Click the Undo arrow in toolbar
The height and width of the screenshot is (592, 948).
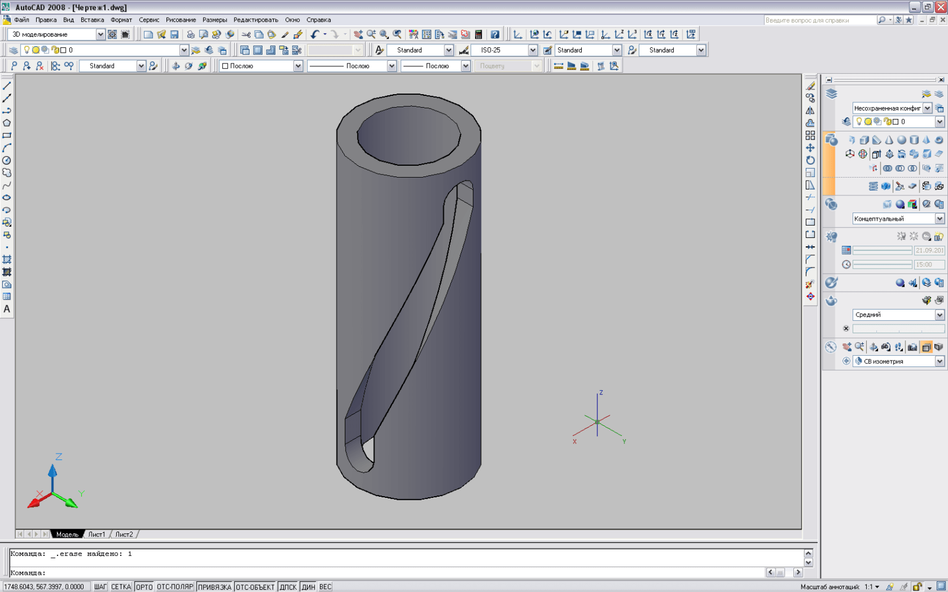pos(315,35)
